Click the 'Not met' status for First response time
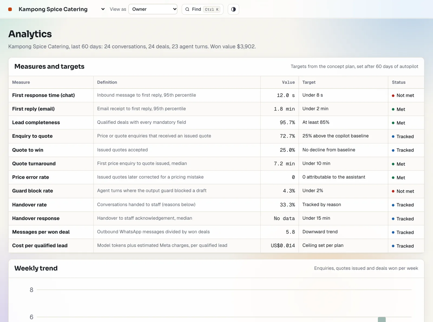Viewport: 433px width, 322px height. (x=403, y=96)
